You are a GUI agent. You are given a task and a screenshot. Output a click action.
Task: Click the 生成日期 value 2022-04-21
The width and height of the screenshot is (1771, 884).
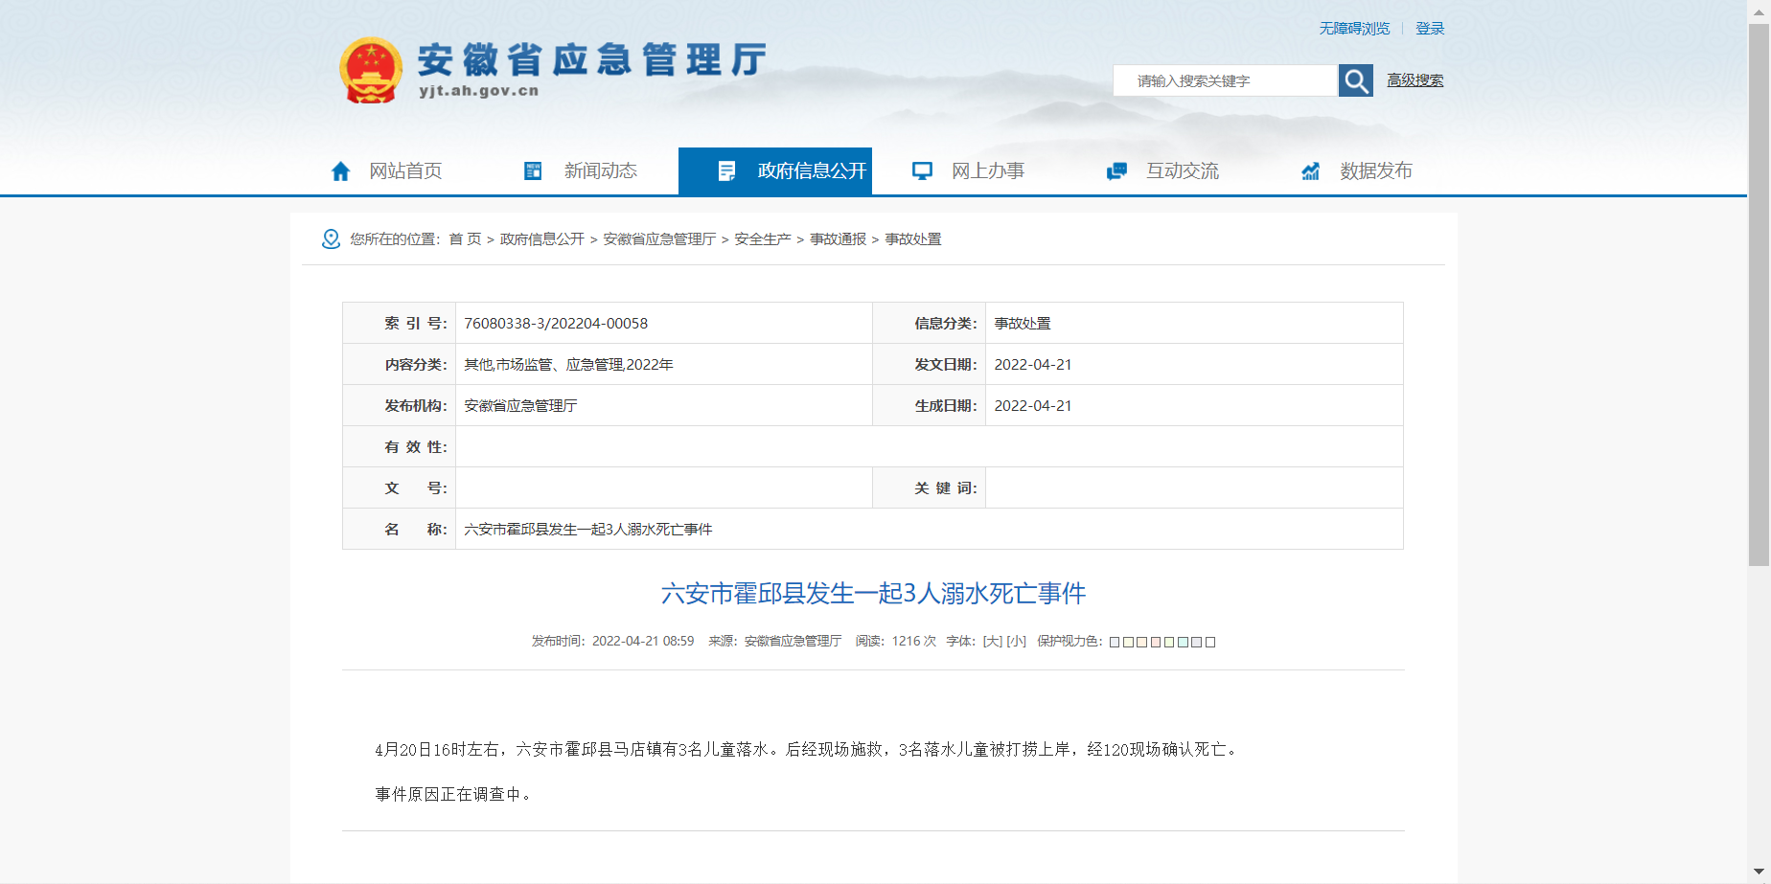[1033, 406]
